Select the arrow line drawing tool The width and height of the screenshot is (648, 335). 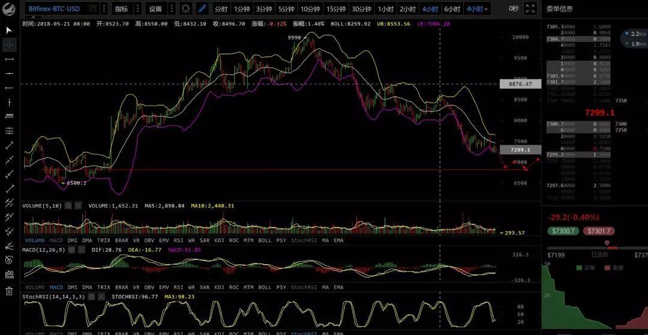click(9, 189)
